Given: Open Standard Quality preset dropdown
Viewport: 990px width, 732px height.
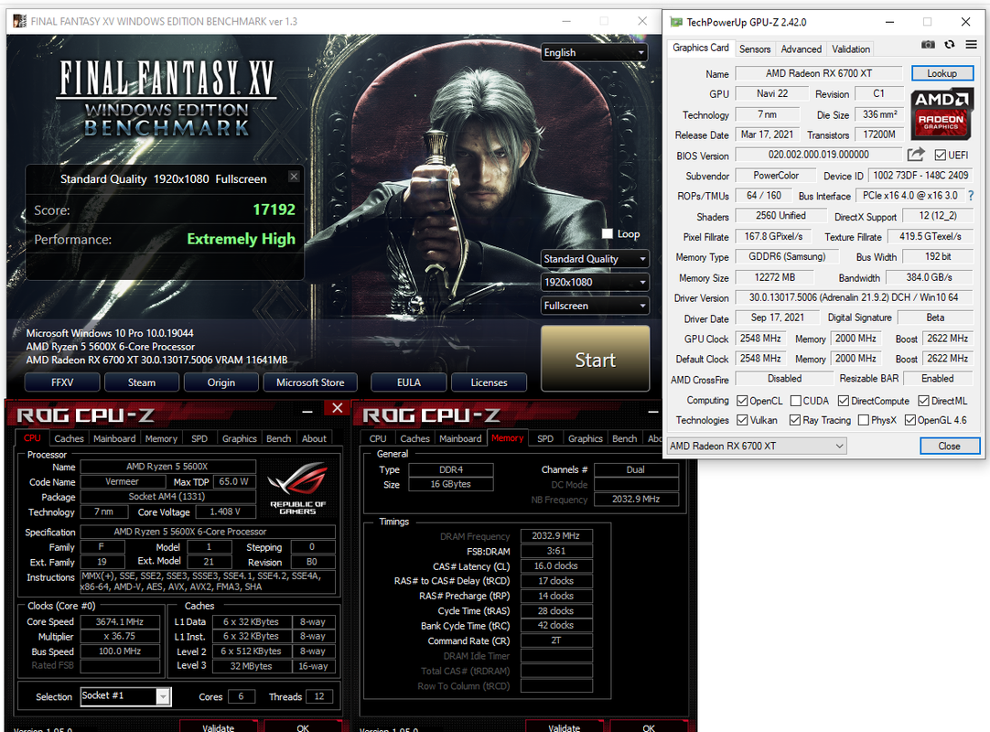Looking at the screenshot, I should pyautogui.click(x=596, y=259).
